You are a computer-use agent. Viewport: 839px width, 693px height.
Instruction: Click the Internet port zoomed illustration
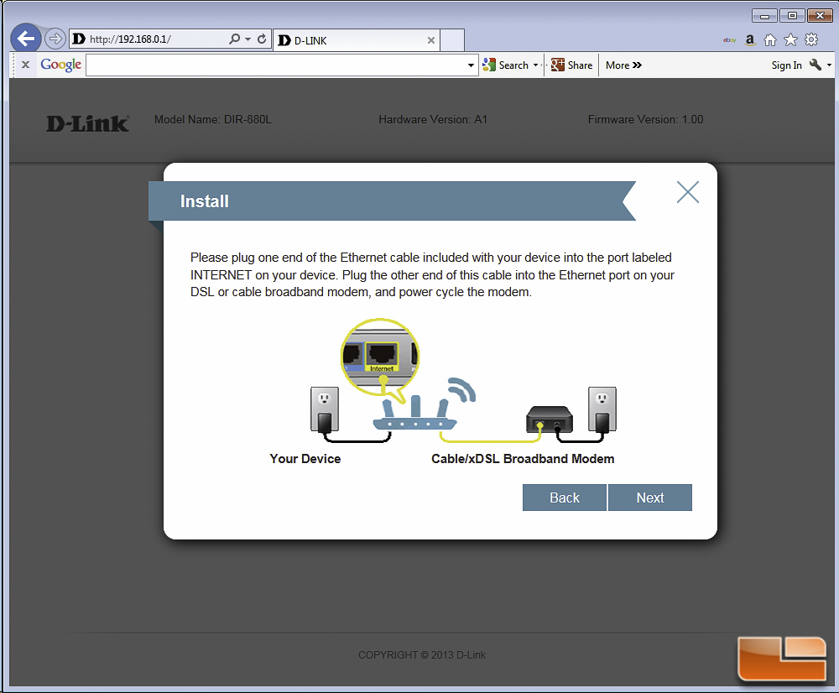[380, 357]
